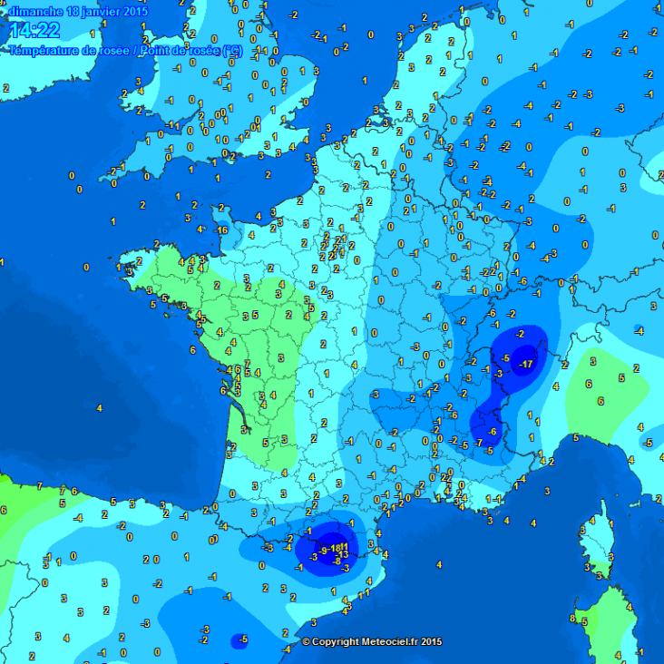
Task: Click the -2 just above the -17
Action: point(520,334)
